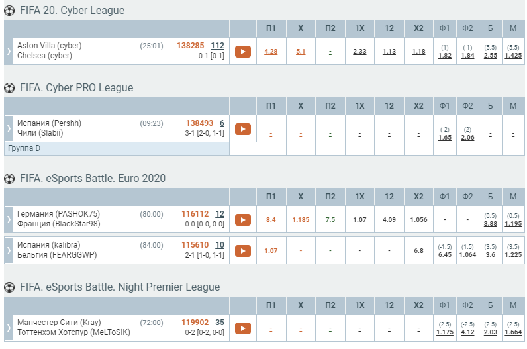Click soccer ball icon beside Night Premier League
Screen dimensions: 527x349
[x=9, y=287]
